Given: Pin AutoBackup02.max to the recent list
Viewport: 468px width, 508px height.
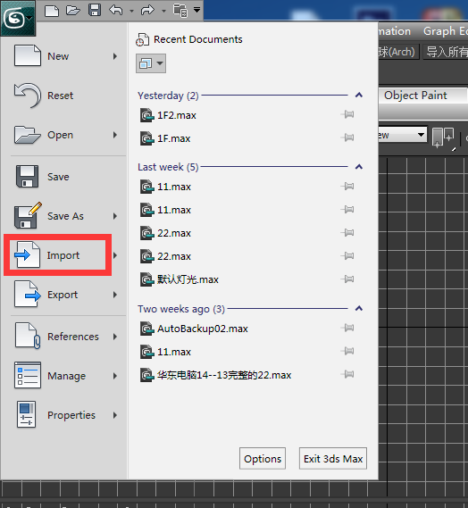Looking at the screenshot, I should click(347, 328).
